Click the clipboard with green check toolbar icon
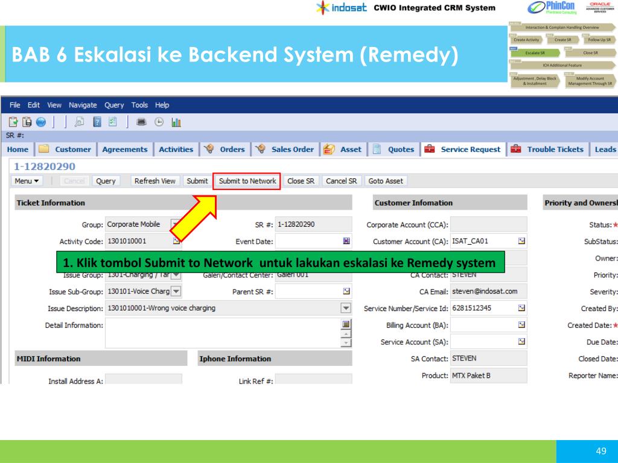618x463 pixels. coord(13,122)
